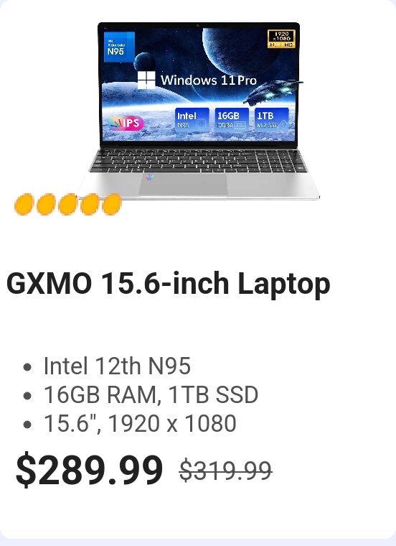Screen dimensions: 396x546
Task: Select the fifth orange rating star
Action: coord(112,205)
